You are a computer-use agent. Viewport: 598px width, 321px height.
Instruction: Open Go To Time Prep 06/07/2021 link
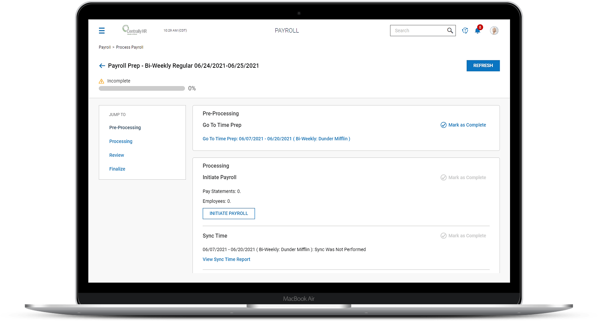[276, 139]
